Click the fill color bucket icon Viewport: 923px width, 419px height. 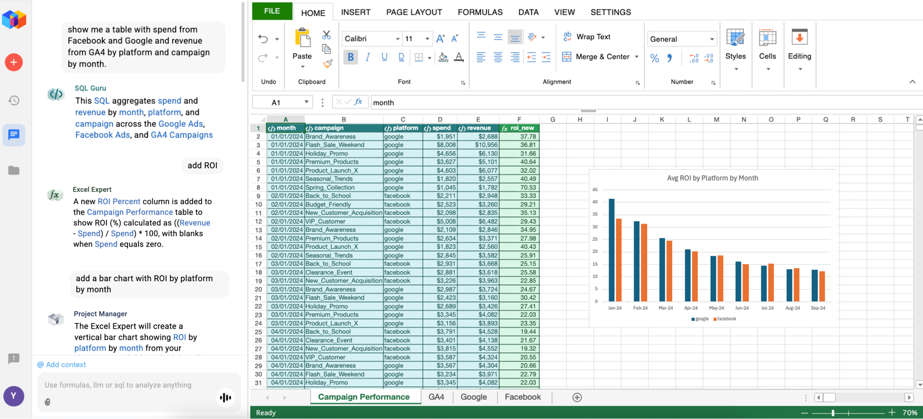(x=443, y=57)
